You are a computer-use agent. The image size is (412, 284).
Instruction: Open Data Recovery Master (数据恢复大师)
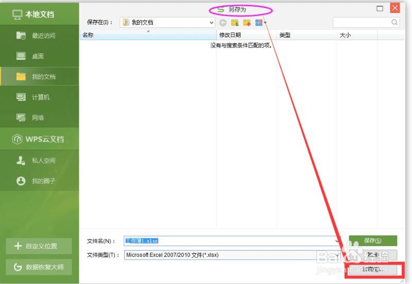pyautogui.click(x=39, y=267)
